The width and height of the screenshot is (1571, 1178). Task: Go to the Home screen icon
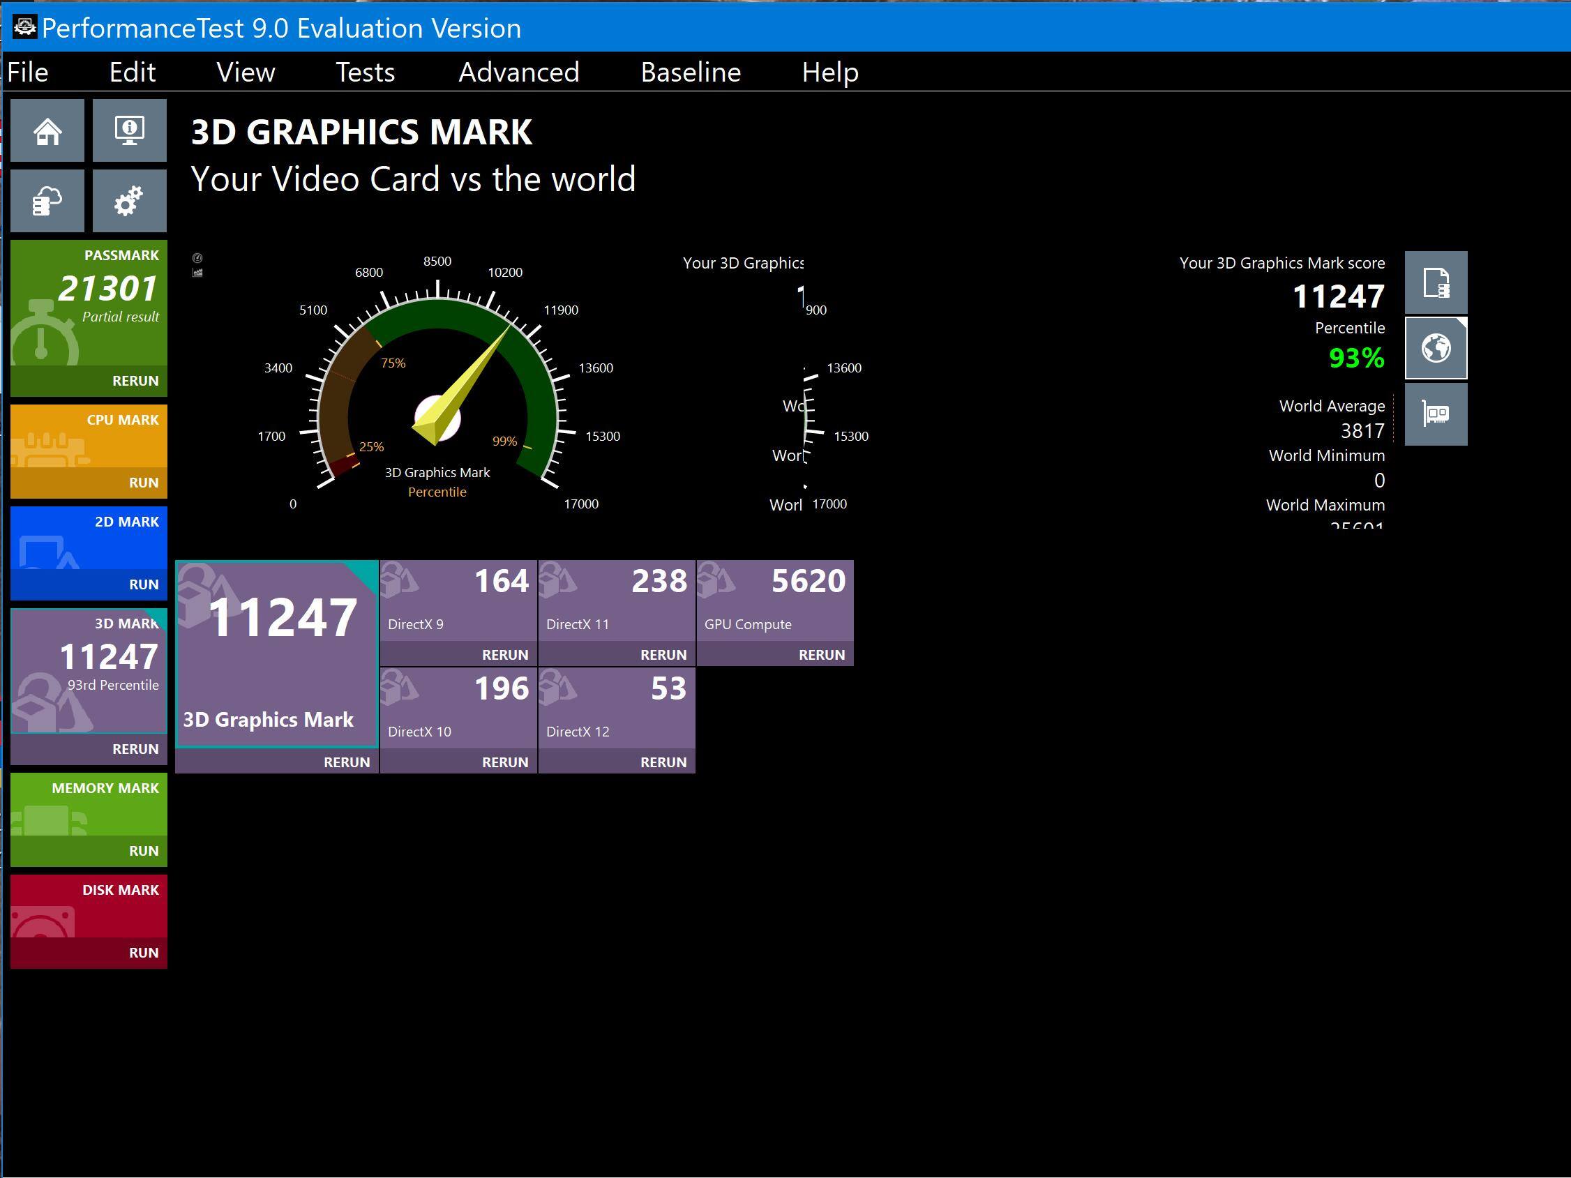point(47,130)
